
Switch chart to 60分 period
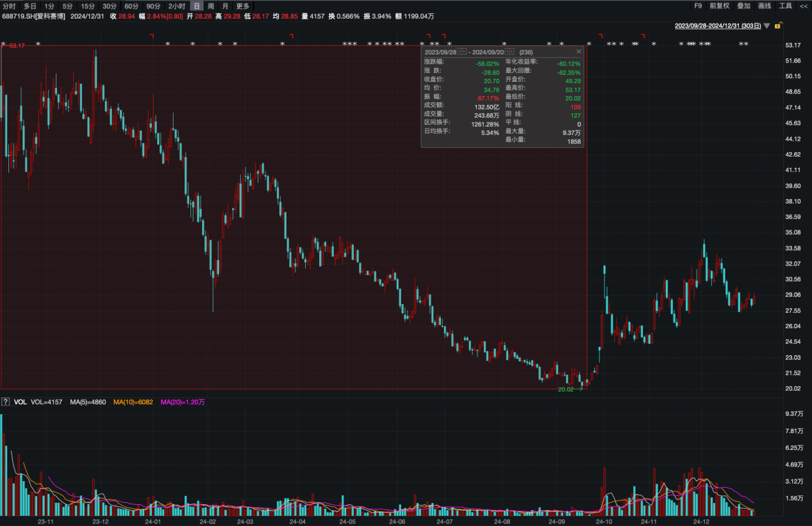(x=131, y=6)
